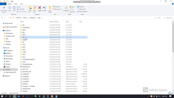Screen dimensions: 174x98
Task: Click the Search php input field
Action: point(168,18)
